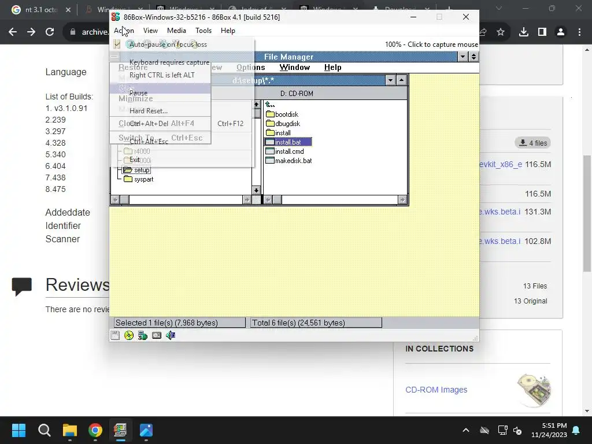Open the .wks.beta.i link sized 102.8M
This screenshot has height=444, width=592.
(x=500, y=241)
